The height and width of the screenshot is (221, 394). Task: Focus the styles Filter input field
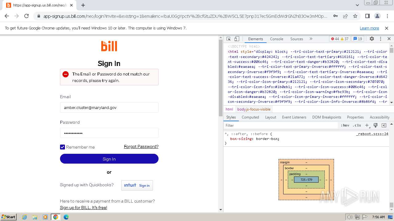281,125
